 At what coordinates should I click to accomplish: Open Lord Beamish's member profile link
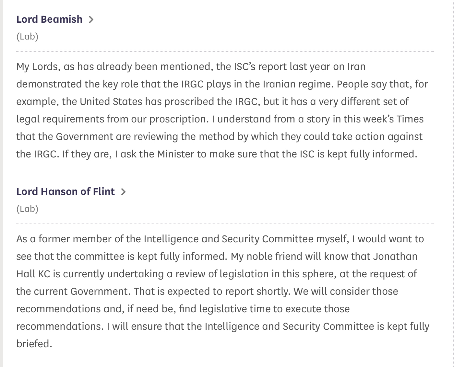[x=49, y=19]
